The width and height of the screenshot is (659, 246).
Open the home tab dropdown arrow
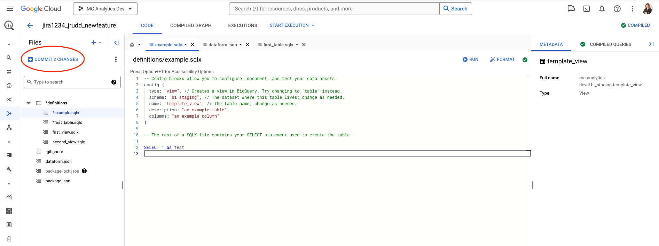pos(139,45)
